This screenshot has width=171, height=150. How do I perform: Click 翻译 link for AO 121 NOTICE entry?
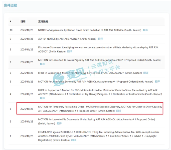point(100,39)
